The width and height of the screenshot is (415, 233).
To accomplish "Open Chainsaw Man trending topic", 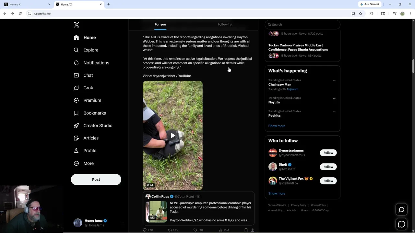I will [x=279, y=84].
